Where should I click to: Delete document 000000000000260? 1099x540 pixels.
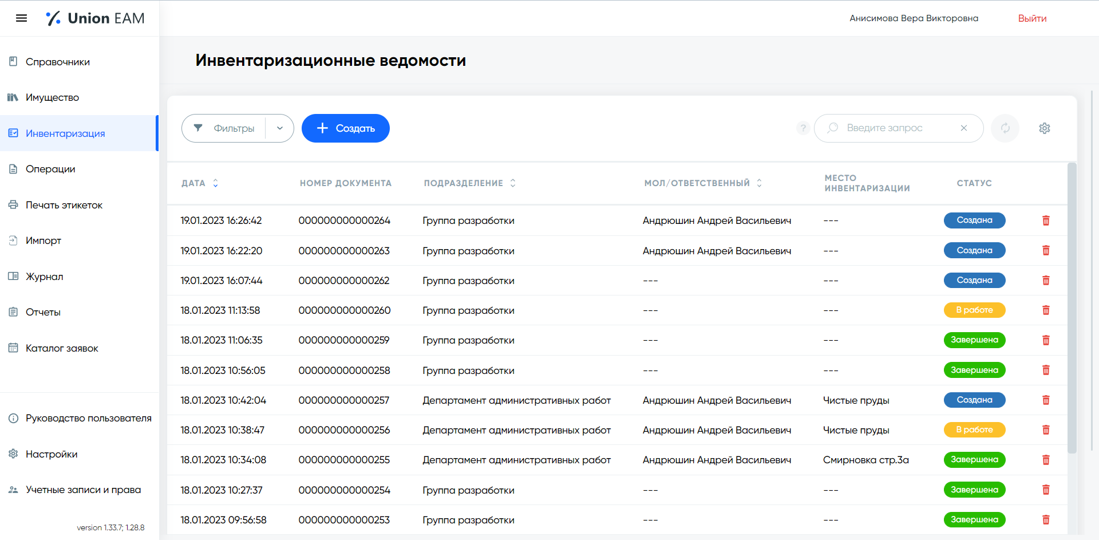click(x=1046, y=310)
